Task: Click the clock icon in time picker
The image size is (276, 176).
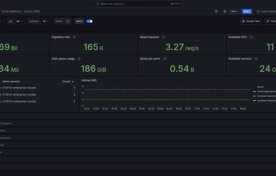Action: click(x=258, y=12)
